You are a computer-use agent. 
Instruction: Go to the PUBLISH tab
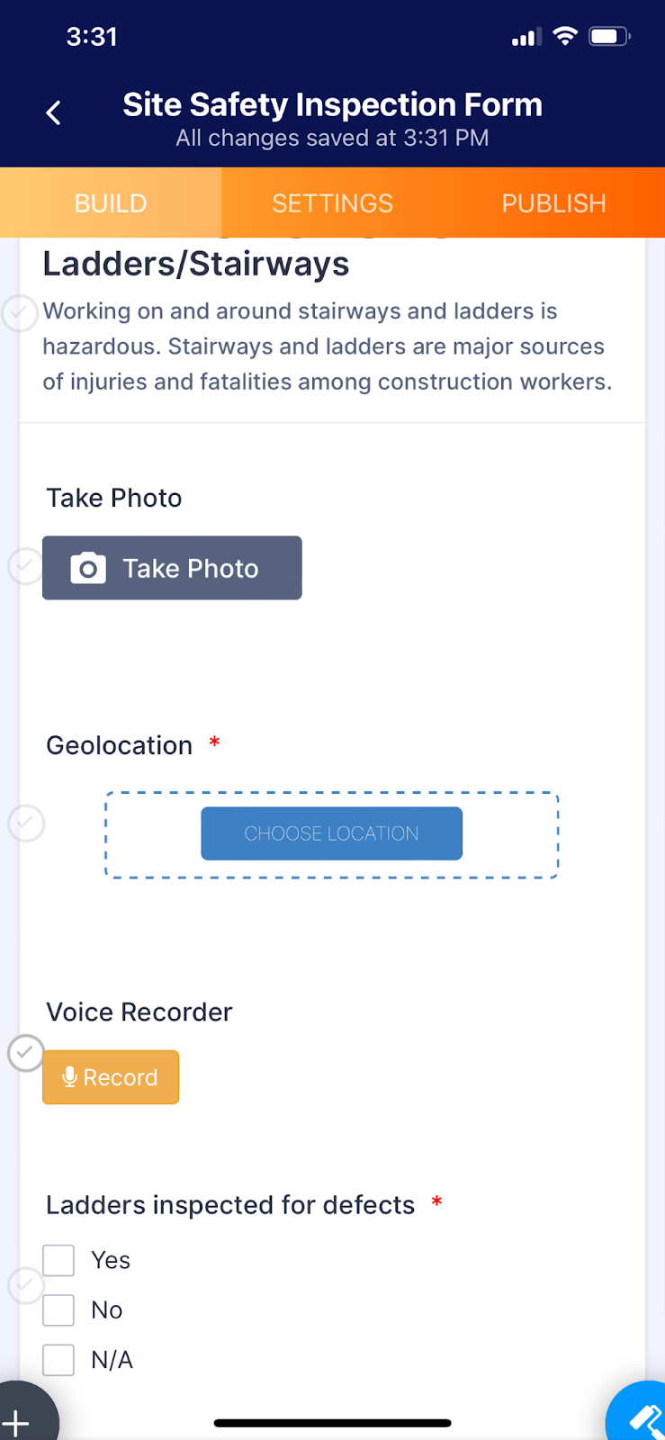pos(553,203)
